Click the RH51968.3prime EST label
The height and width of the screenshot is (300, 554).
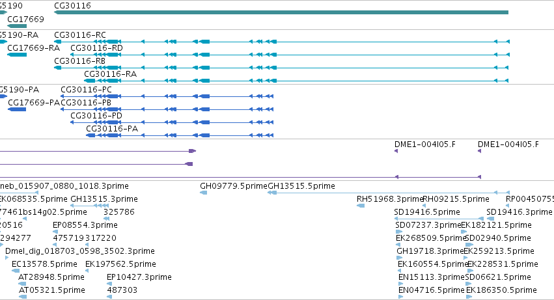pos(390,199)
